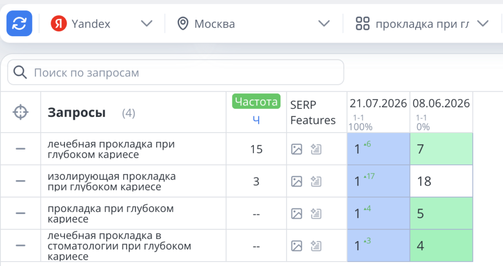Click dash marker beside лечебная прокладка при глубоком кариесе
503x266 pixels.
click(21, 149)
